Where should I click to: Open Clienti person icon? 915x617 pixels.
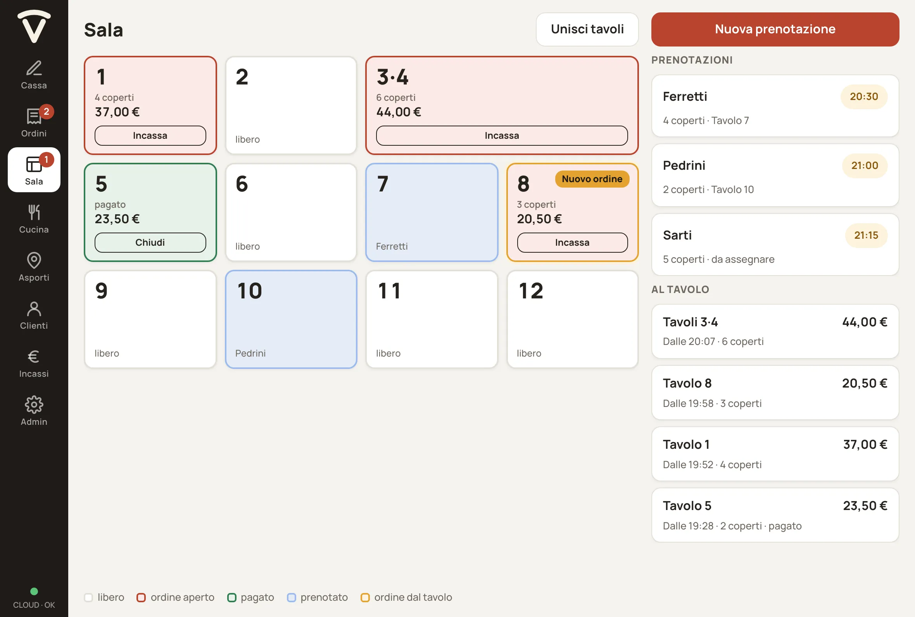[34, 309]
